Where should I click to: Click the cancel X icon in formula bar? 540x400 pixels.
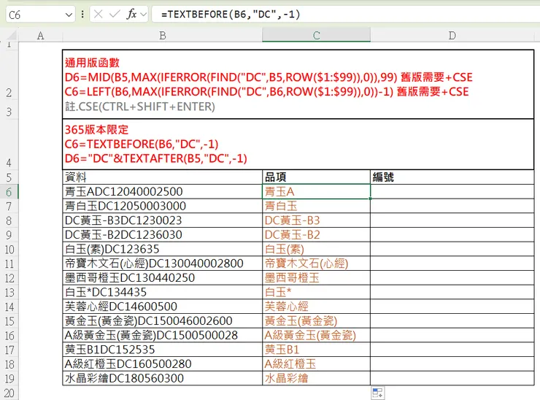(x=99, y=14)
